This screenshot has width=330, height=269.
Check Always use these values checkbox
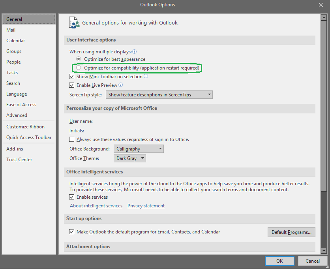pos(71,139)
